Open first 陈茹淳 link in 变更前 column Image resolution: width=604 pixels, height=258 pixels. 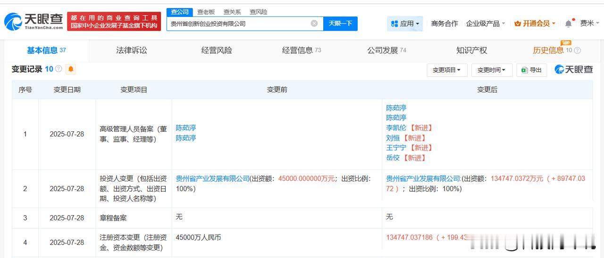tap(186, 128)
